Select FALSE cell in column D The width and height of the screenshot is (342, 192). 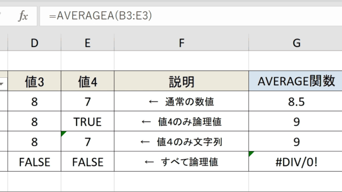pyautogui.click(x=34, y=162)
